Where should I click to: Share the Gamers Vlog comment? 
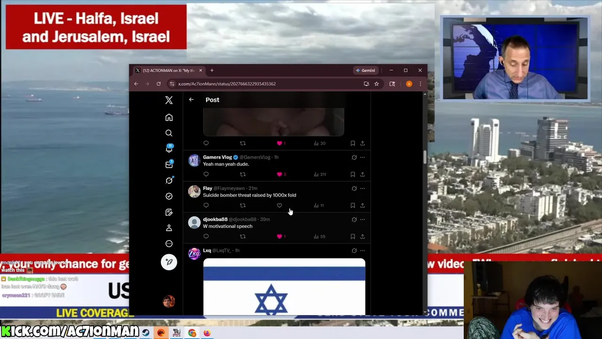pos(363,174)
